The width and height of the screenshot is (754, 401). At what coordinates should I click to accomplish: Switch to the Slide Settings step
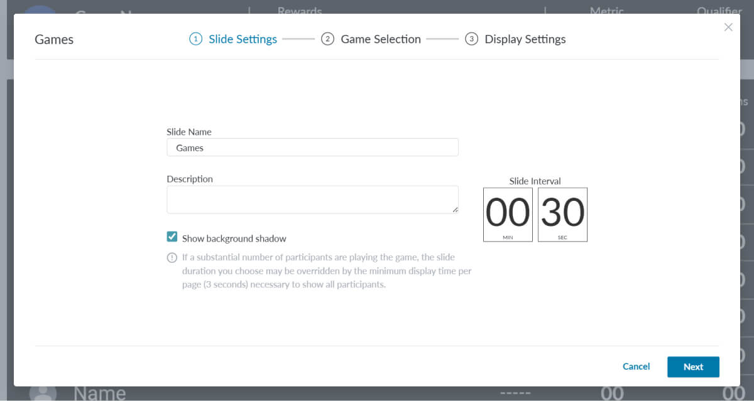243,39
